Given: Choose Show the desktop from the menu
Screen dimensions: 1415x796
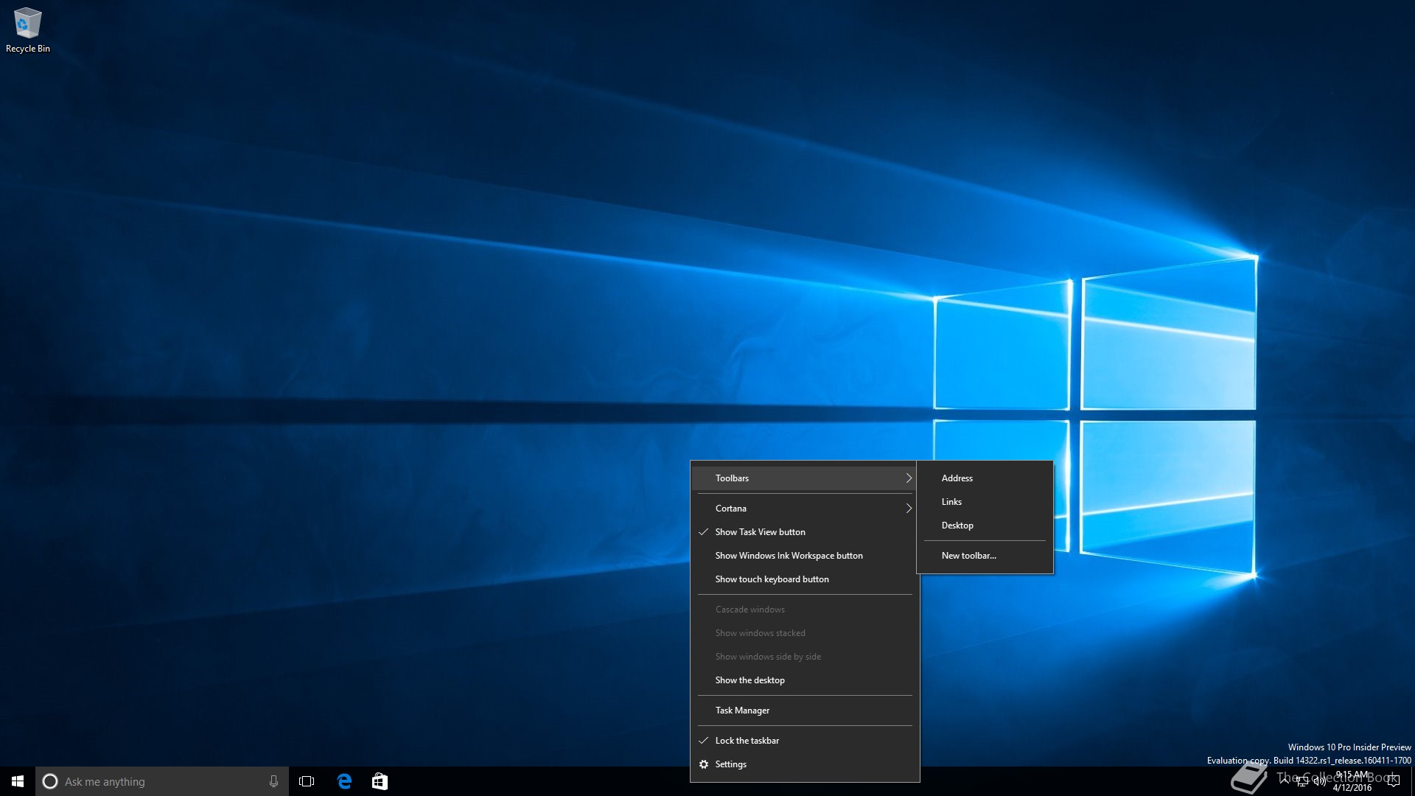Looking at the screenshot, I should pyautogui.click(x=805, y=680).
